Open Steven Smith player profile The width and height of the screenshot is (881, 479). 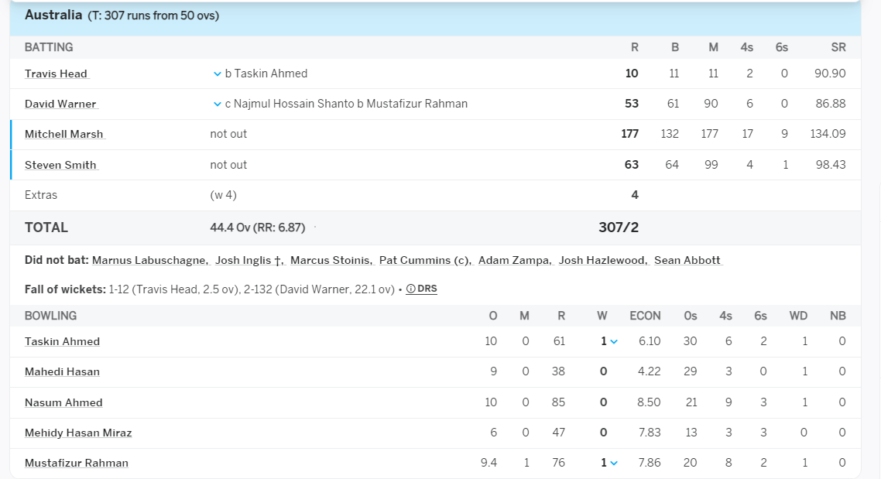point(60,165)
